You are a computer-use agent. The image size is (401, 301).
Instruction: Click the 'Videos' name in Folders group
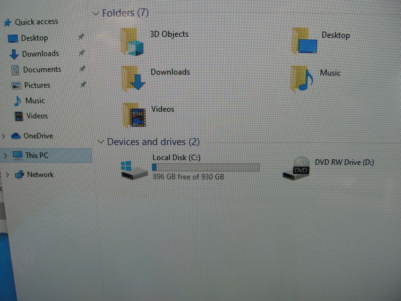(163, 109)
